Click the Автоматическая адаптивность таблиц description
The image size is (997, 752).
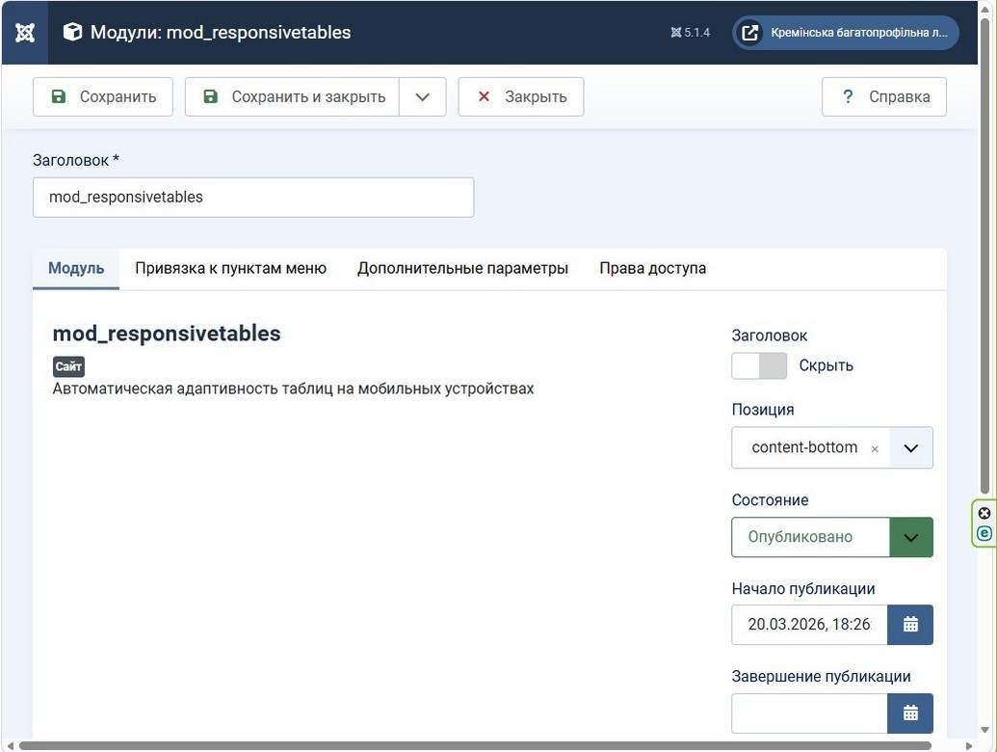click(293, 389)
